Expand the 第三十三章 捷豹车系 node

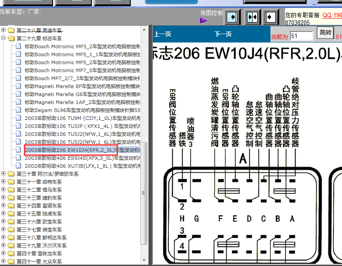tap(3, 197)
